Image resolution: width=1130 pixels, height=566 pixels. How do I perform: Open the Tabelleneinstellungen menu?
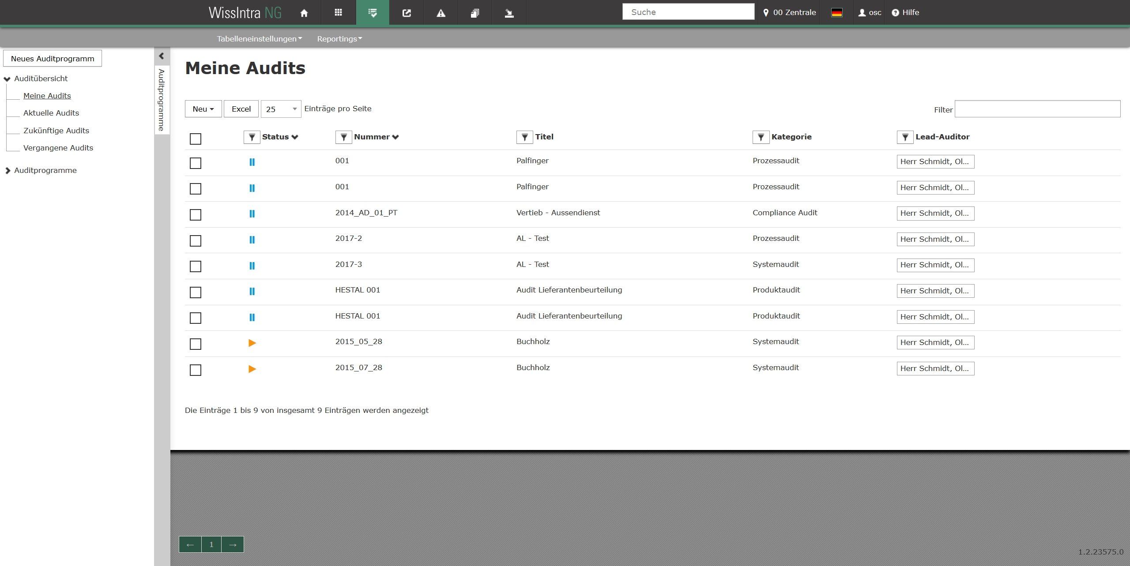point(259,39)
